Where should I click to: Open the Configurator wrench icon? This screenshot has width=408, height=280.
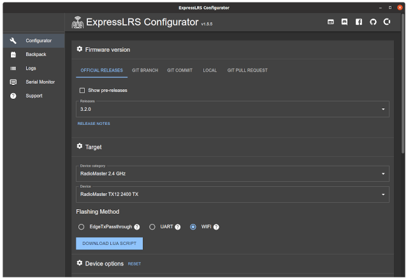(x=13, y=41)
